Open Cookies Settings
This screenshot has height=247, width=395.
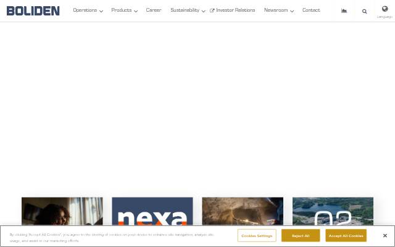pos(257,236)
